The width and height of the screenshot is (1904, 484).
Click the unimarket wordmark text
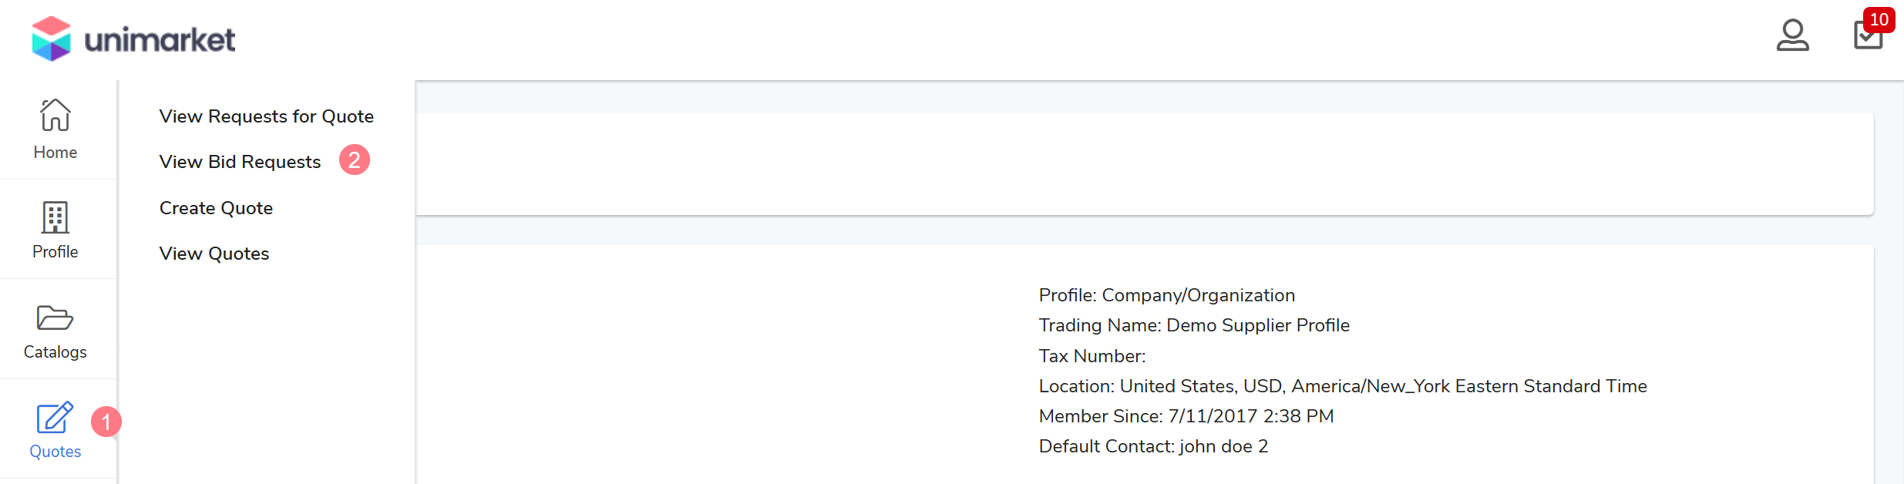point(160,40)
